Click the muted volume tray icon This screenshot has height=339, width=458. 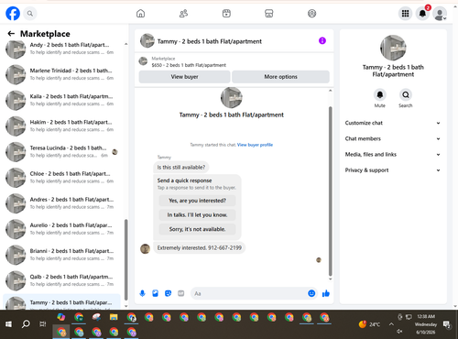click(399, 332)
